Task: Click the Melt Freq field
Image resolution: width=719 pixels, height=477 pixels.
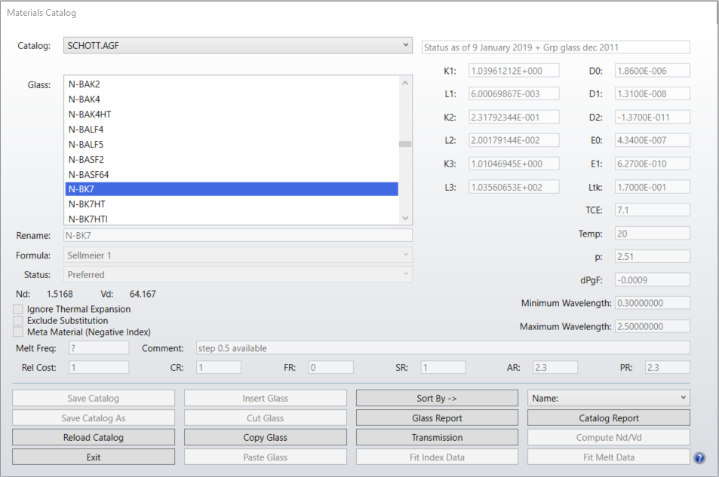Action: point(99,348)
